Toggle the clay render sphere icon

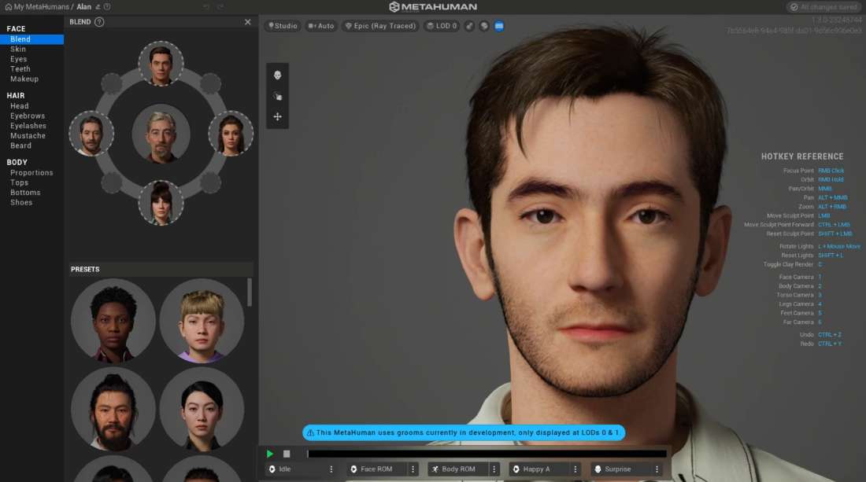[x=484, y=26]
